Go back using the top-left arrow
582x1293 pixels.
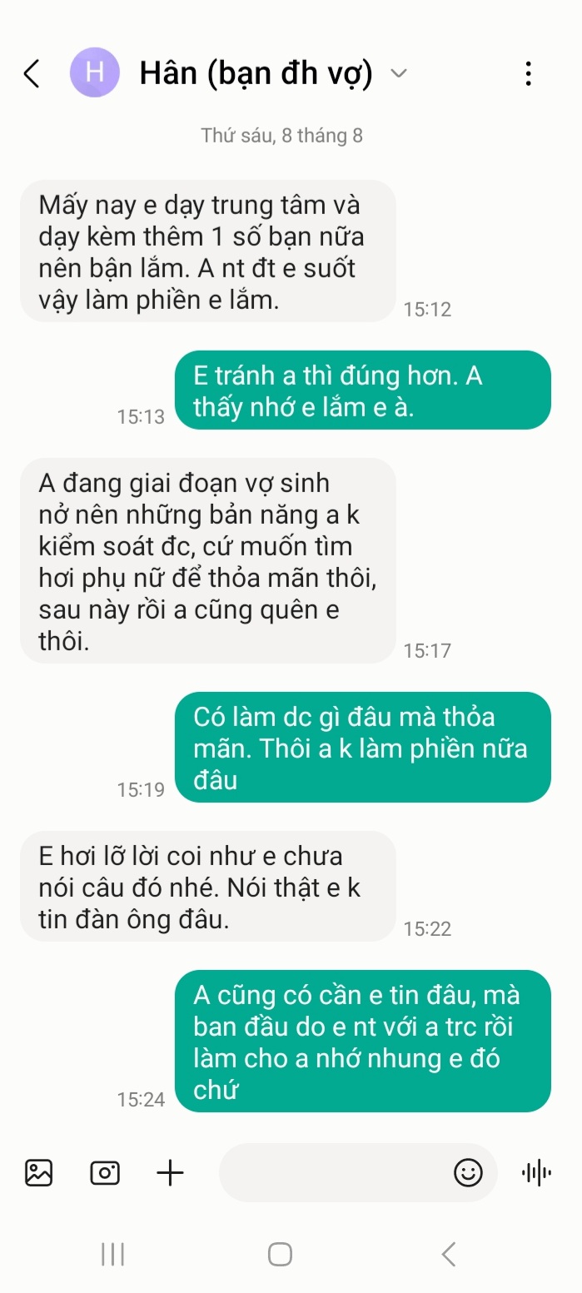[x=32, y=74]
